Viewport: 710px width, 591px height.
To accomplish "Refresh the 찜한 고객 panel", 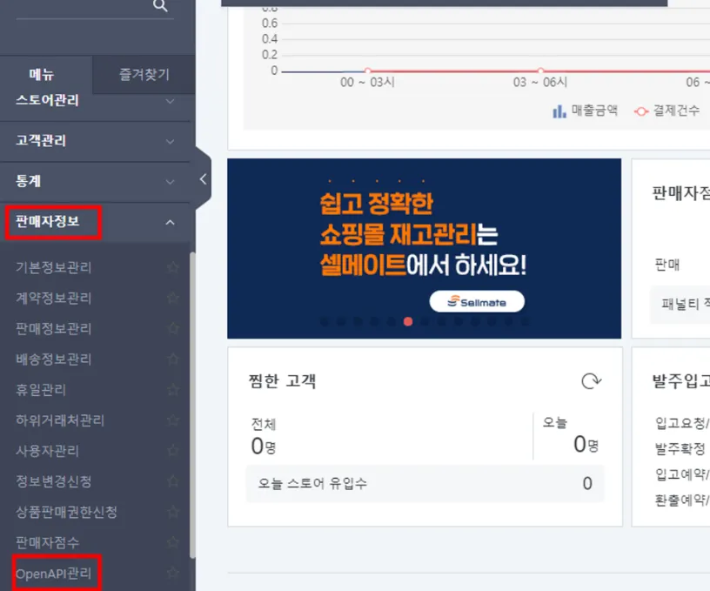I will [x=591, y=381].
